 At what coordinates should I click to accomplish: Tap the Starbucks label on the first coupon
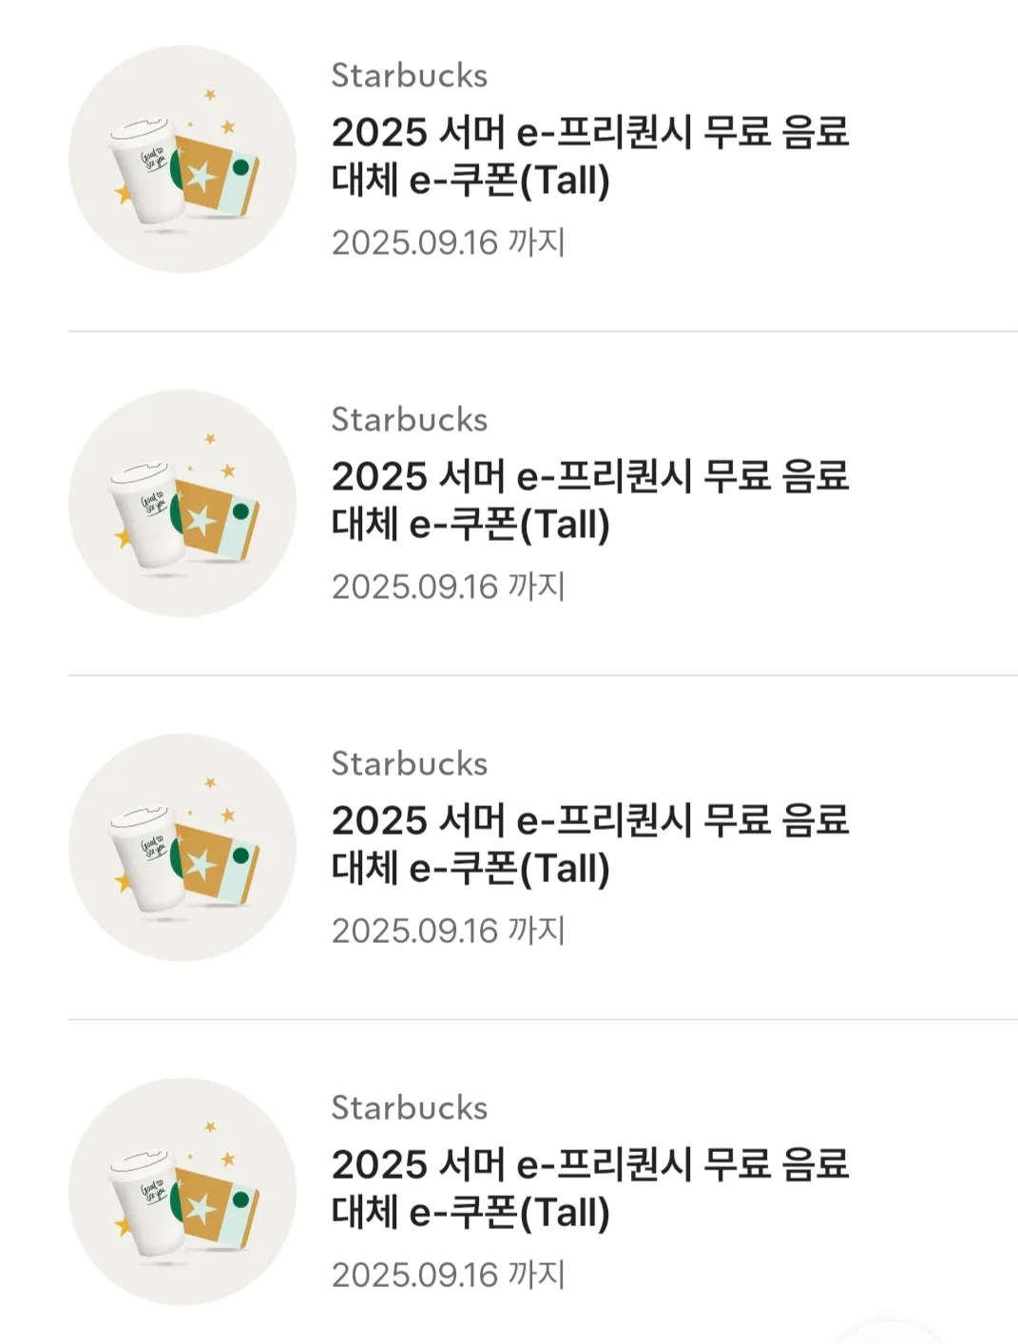tap(410, 75)
